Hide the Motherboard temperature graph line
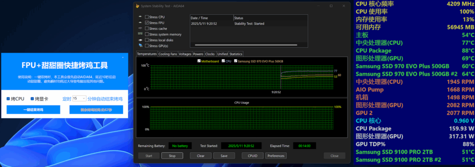The width and height of the screenshot is (475, 167). pyautogui.click(x=199, y=61)
